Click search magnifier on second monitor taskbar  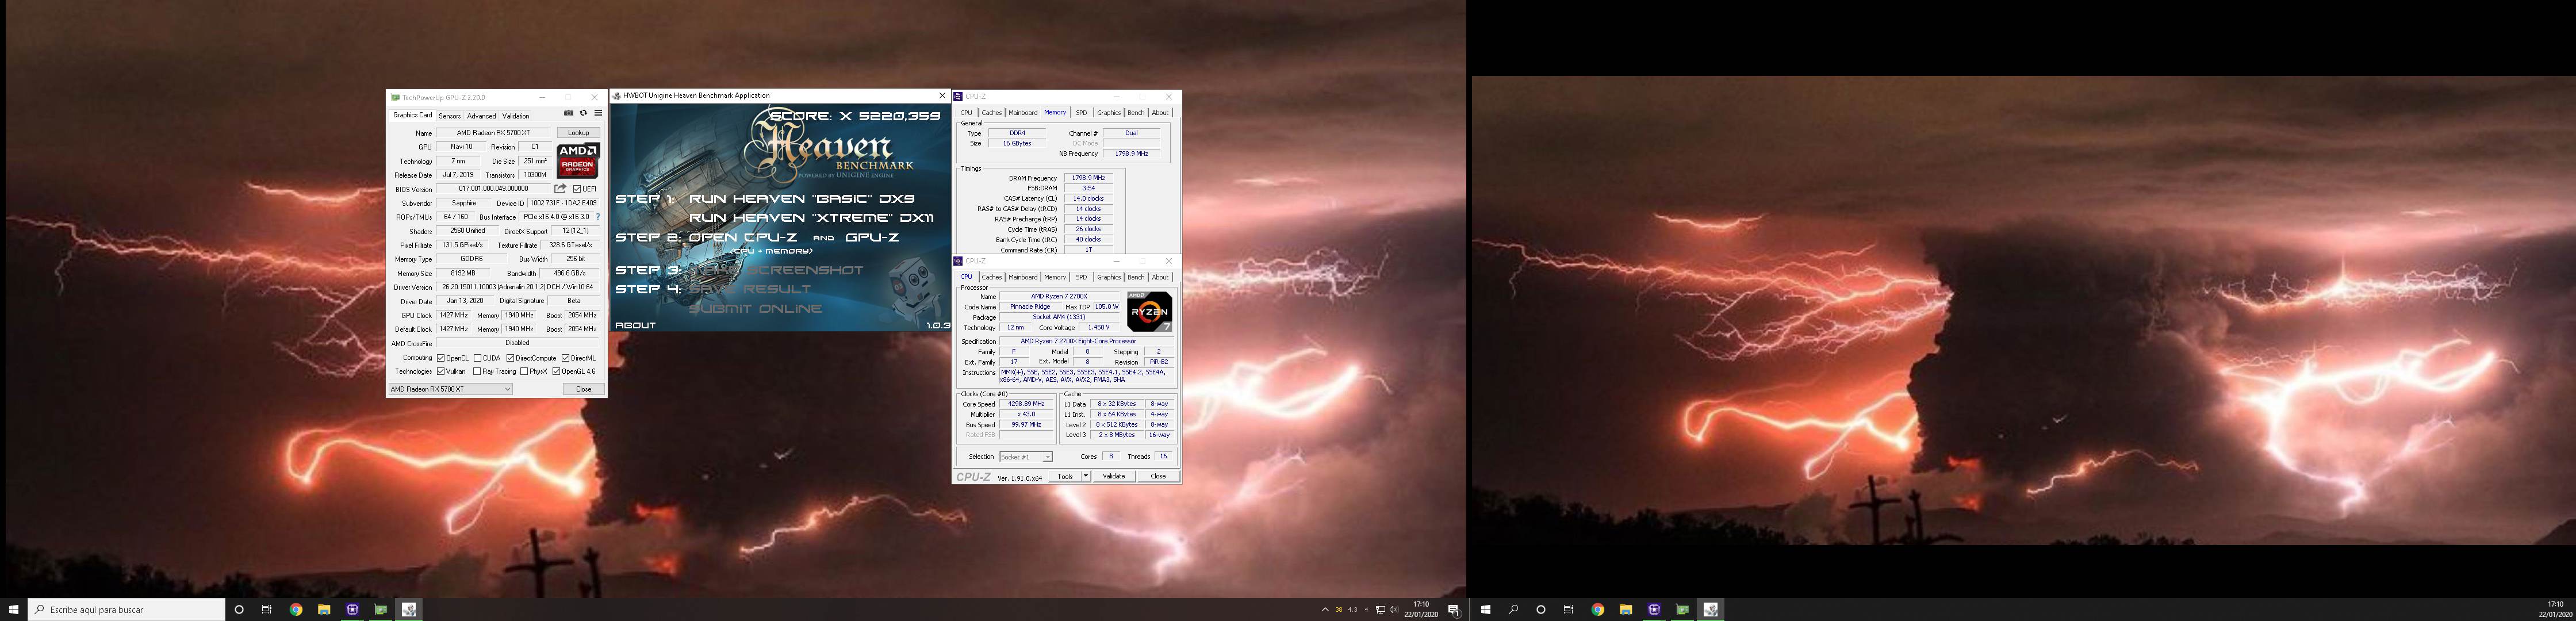point(1514,609)
